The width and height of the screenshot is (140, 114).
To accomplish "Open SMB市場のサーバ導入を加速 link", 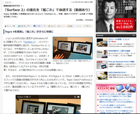I will tap(119, 51).
